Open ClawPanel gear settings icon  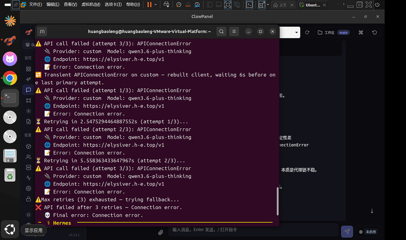coord(29,188)
